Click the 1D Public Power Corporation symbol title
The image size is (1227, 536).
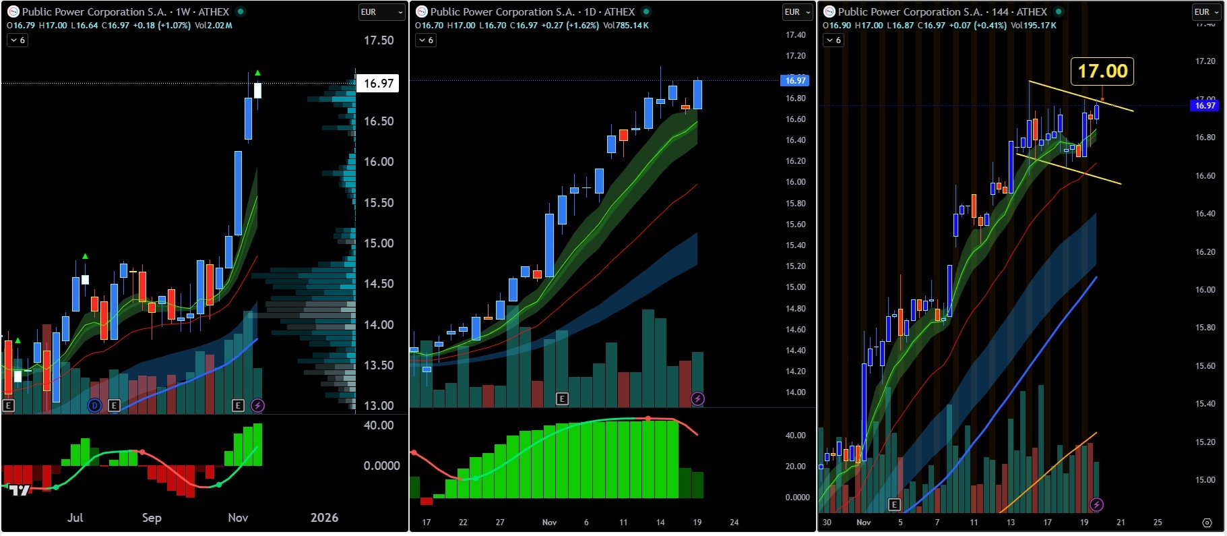(532, 11)
